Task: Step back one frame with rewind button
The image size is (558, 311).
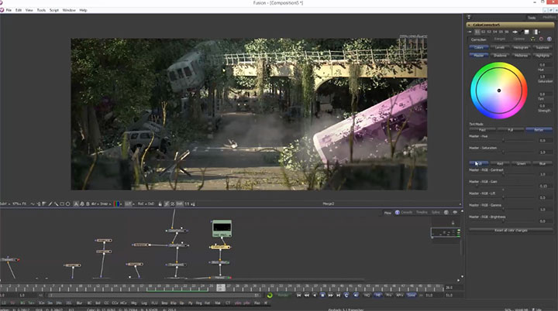Action: coord(307,296)
